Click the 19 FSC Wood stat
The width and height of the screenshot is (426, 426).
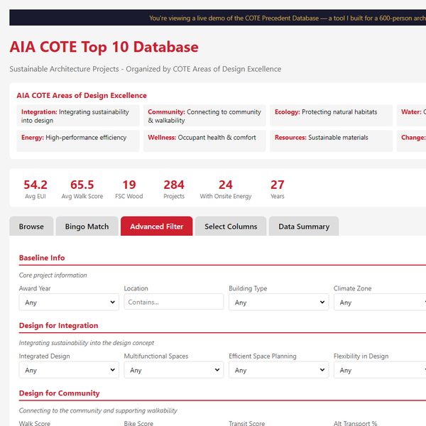[129, 189]
